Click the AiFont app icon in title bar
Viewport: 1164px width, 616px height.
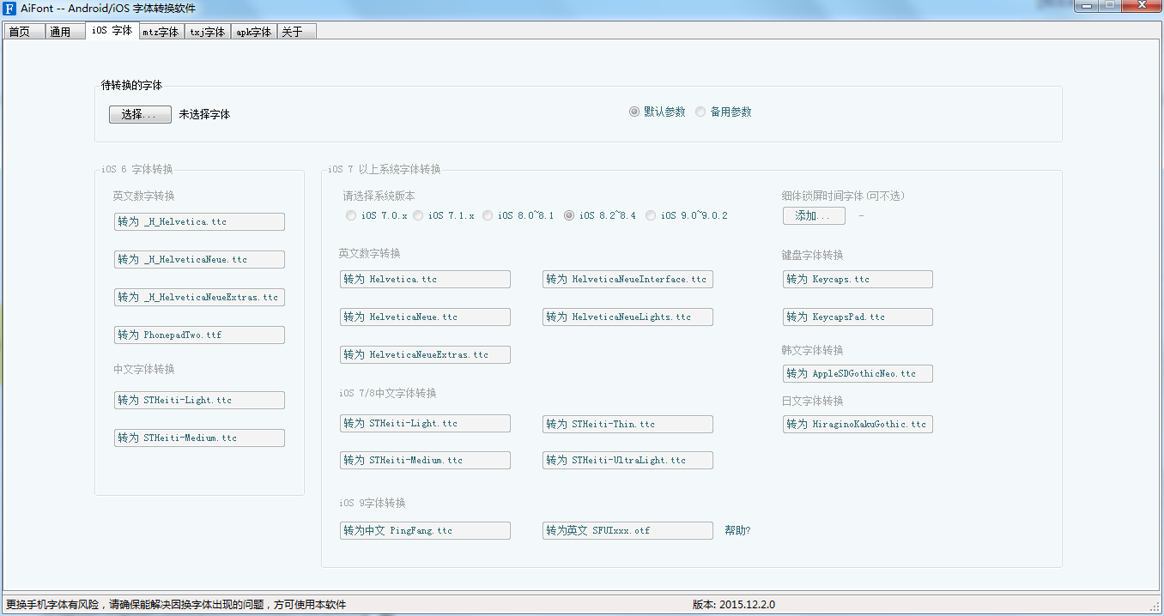[9, 9]
